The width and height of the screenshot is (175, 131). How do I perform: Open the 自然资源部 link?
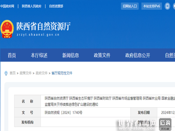[x=56, y=6]
